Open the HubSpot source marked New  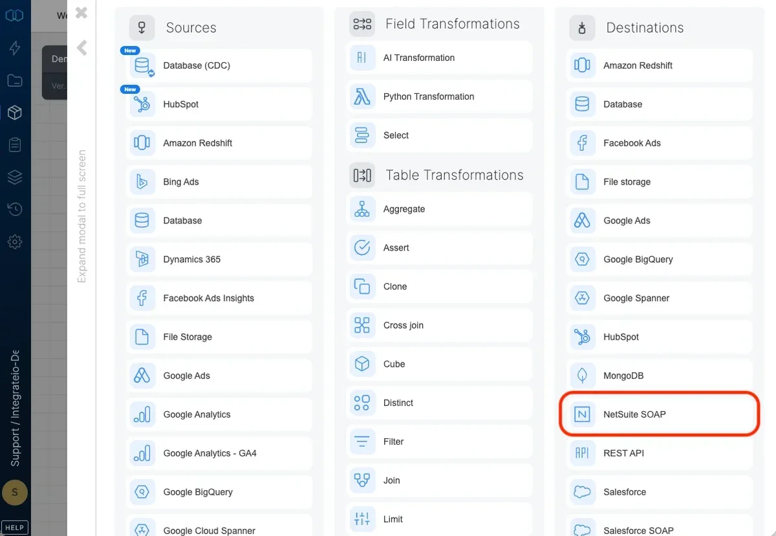pos(219,104)
